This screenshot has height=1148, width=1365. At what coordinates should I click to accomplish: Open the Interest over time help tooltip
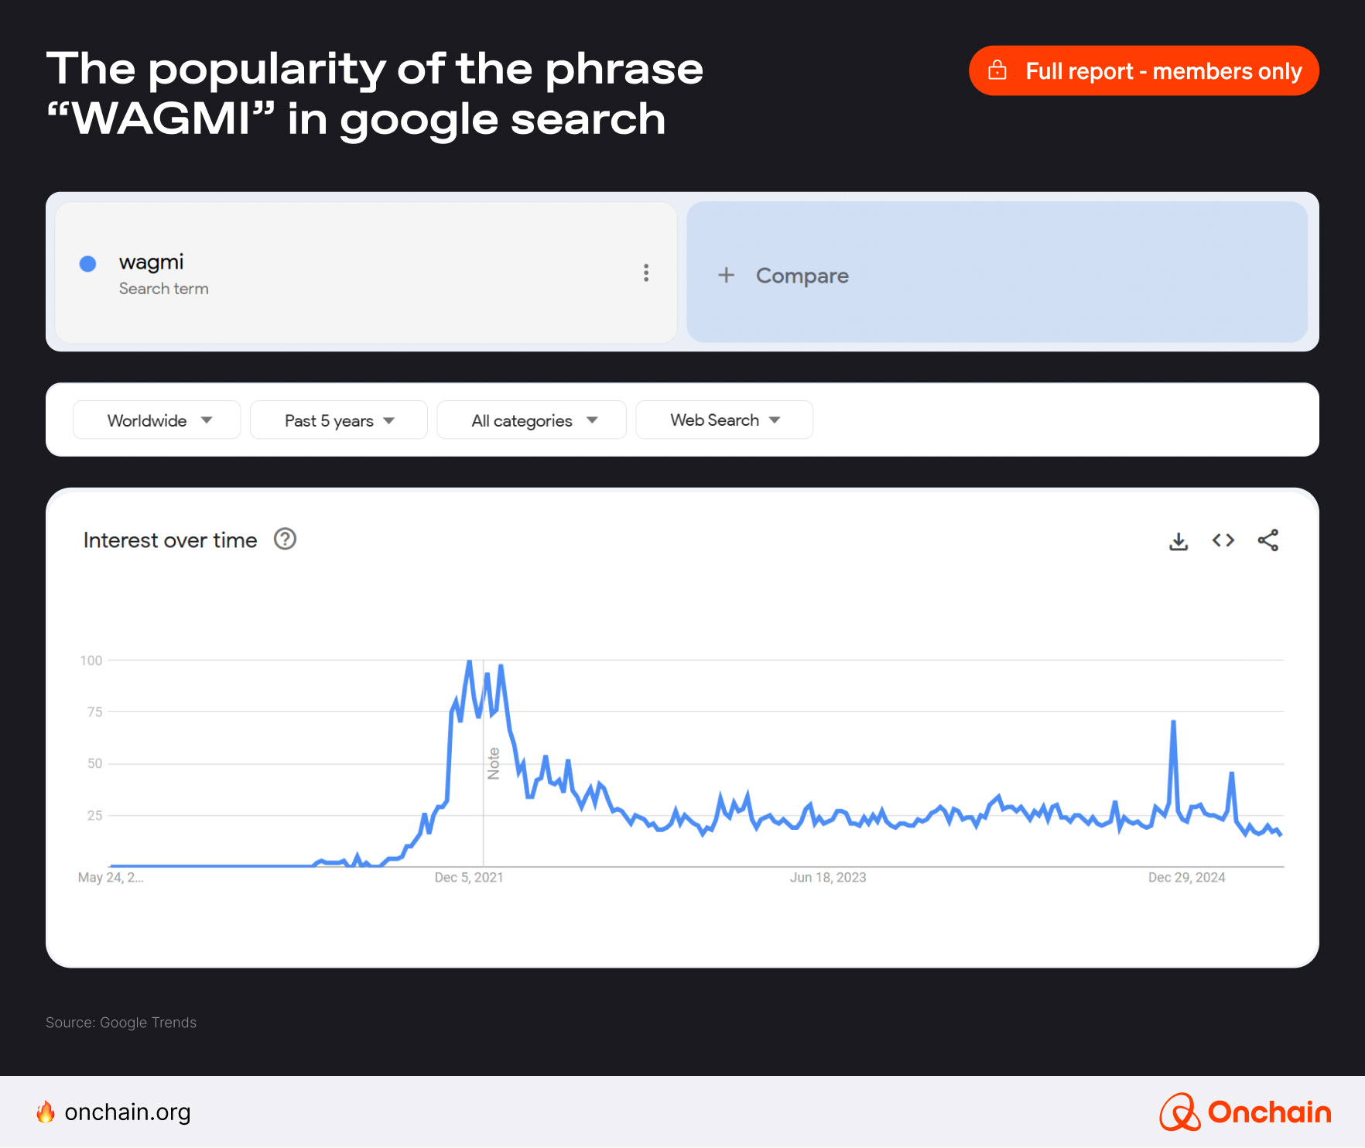pyautogui.click(x=285, y=540)
